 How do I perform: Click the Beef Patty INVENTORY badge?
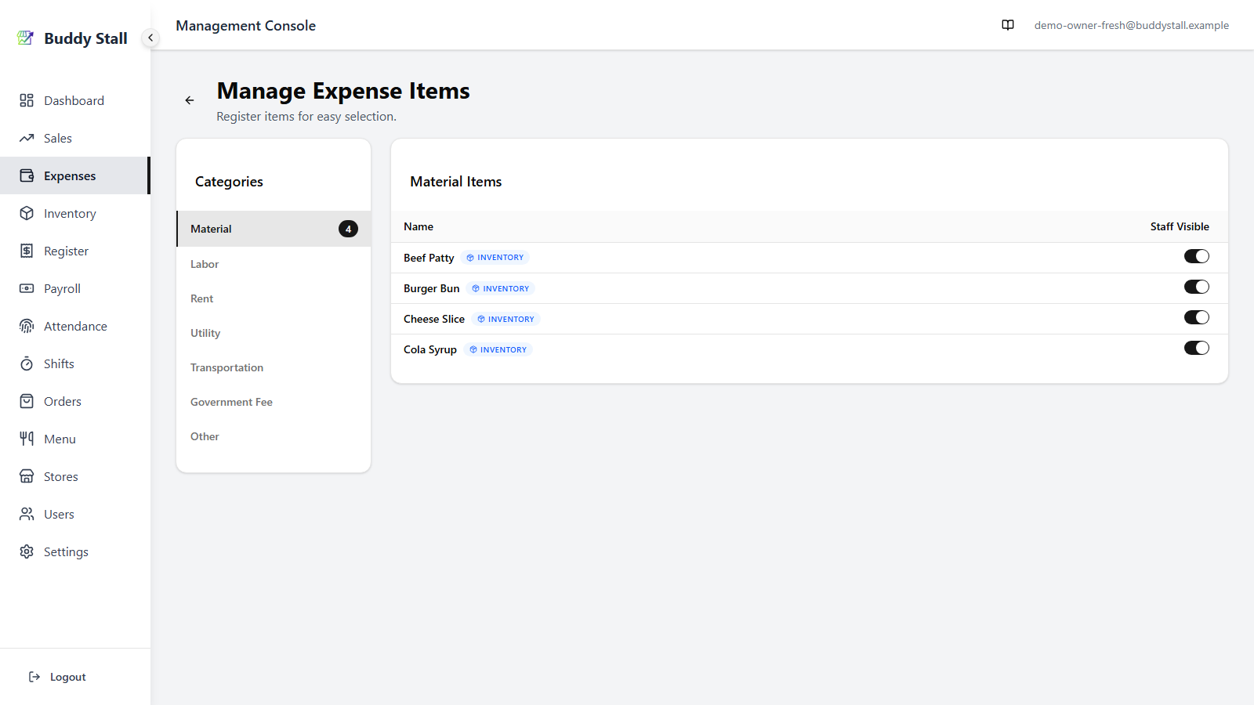coord(495,258)
